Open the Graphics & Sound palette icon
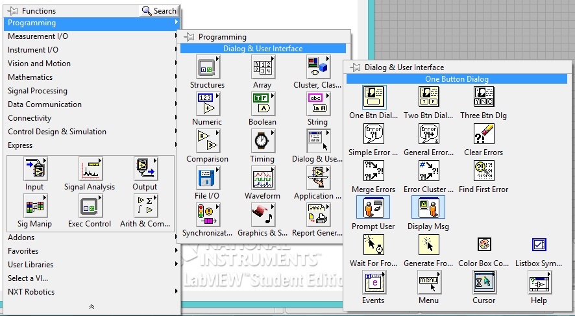This screenshot has height=316, width=575. [x=263, y=215]
